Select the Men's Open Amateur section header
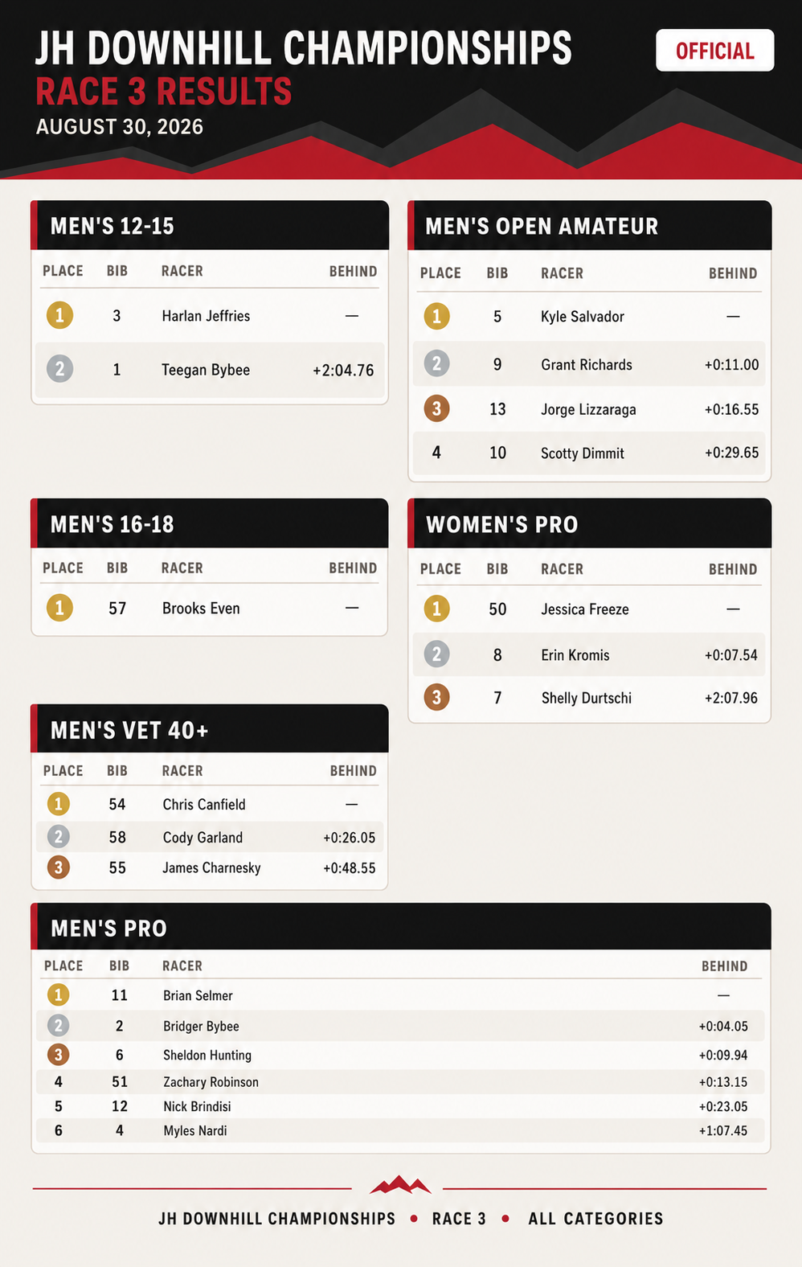Image resolution: width=802 pixels, height=1267 pixels. tap(590, 226)
